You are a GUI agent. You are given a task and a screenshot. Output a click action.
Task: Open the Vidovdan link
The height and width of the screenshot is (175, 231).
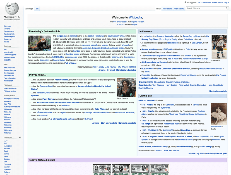tap(151, 100)
